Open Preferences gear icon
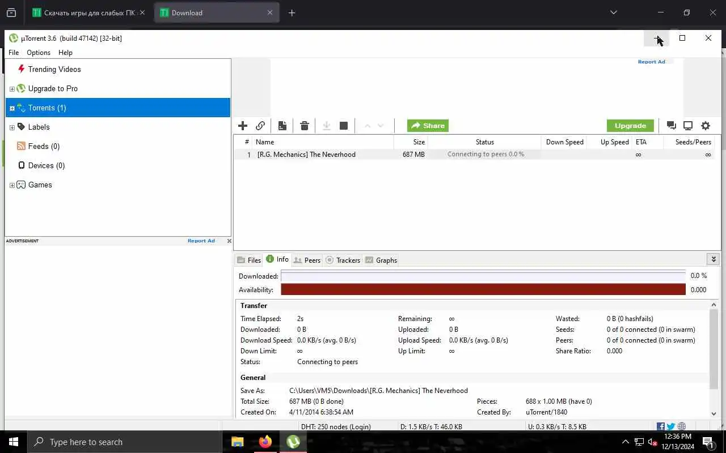 pos(706,126)
